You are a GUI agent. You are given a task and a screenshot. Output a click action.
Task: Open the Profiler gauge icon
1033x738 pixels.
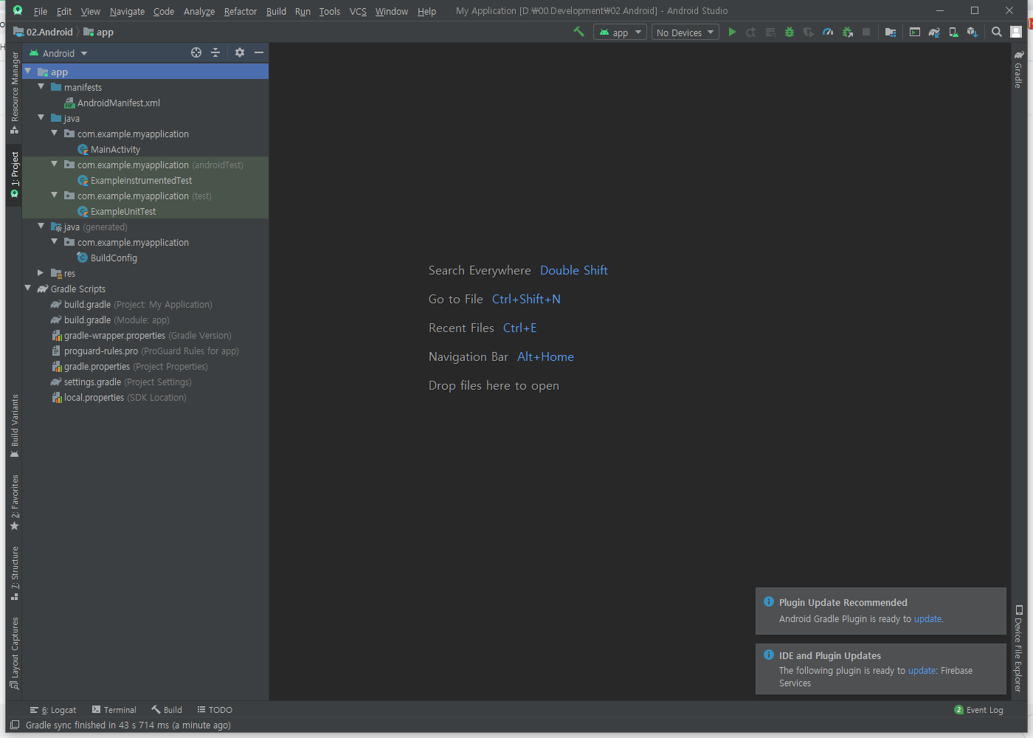tap(828, 32)
